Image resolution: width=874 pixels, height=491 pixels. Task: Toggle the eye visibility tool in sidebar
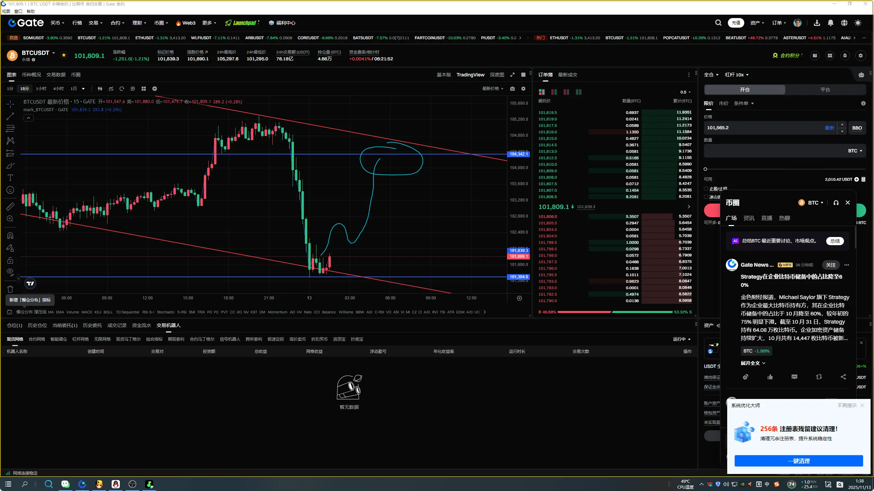point(10,272)
